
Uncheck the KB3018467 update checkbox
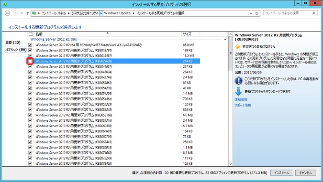30,55
